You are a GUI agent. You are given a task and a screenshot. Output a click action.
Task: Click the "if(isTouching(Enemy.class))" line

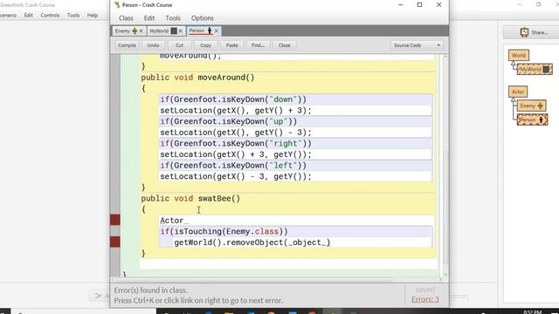tap(296, 231)
